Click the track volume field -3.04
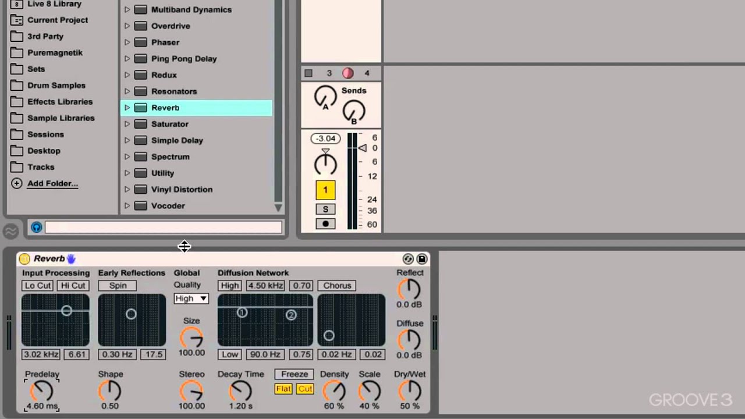The width and height of the screenshot is (745, 419). click(325, 139)
